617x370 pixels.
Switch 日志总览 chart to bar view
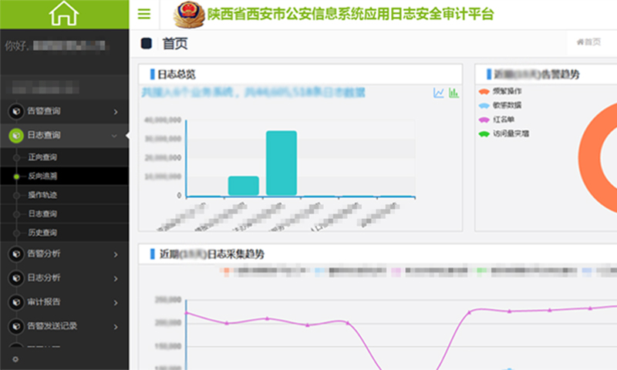pyautogui.click(x=453, y=93)
